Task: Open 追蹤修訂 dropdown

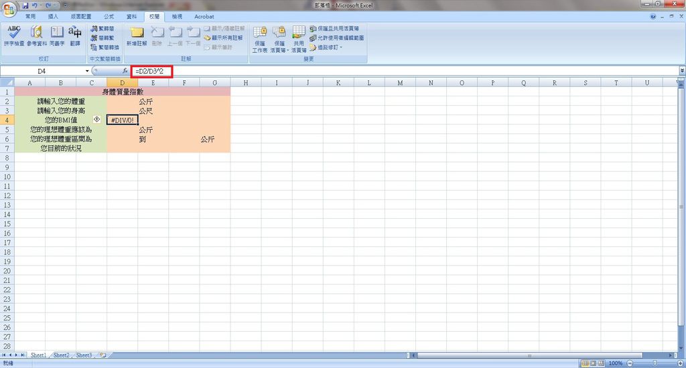Action: coord(326,48)
